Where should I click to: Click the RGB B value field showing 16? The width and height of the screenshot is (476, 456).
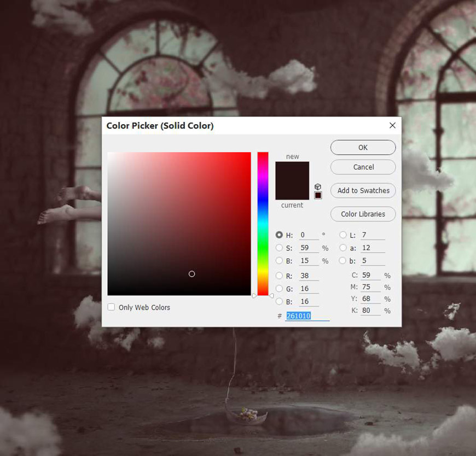click(309, 302)
